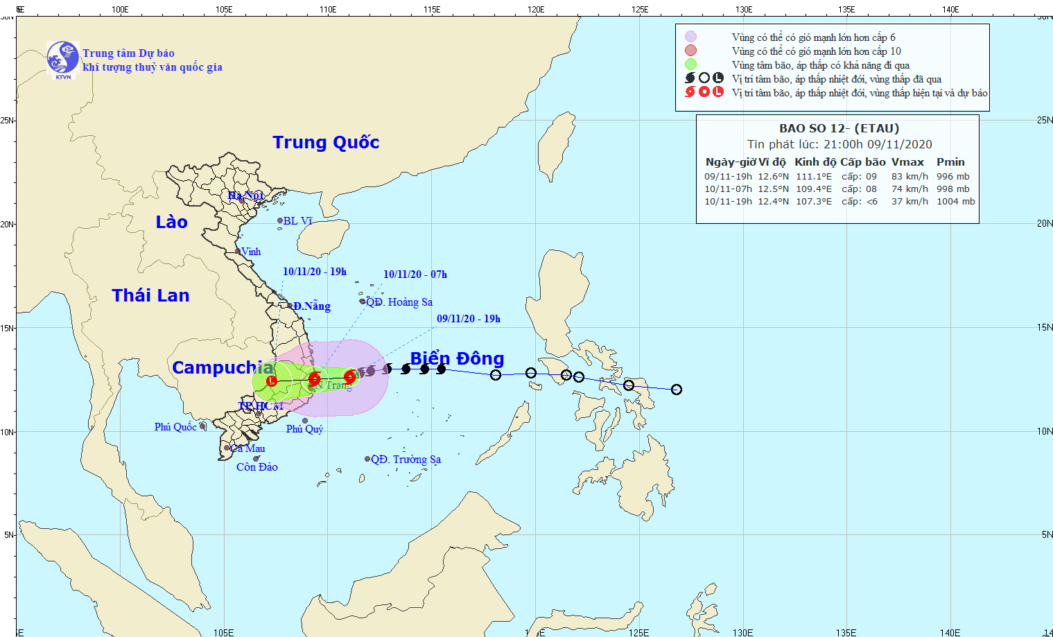
Task: Click the red wind-level-10 legend circle
Action: 690,51
